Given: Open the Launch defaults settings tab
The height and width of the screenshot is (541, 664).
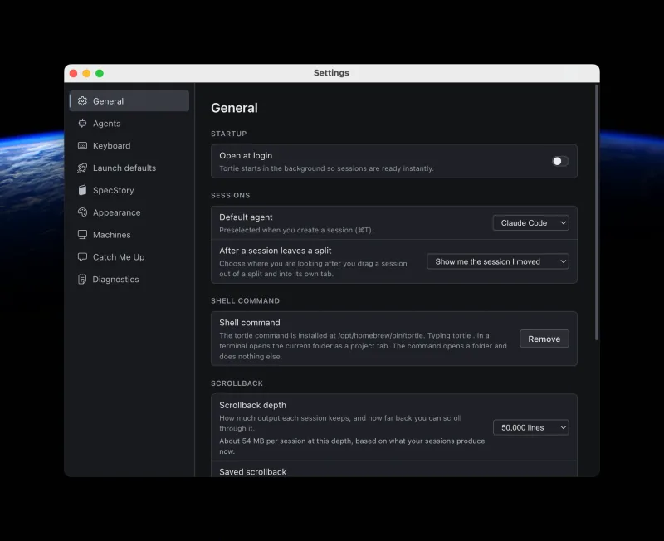Looking at the screenshot, I should [x=129, y=168].
